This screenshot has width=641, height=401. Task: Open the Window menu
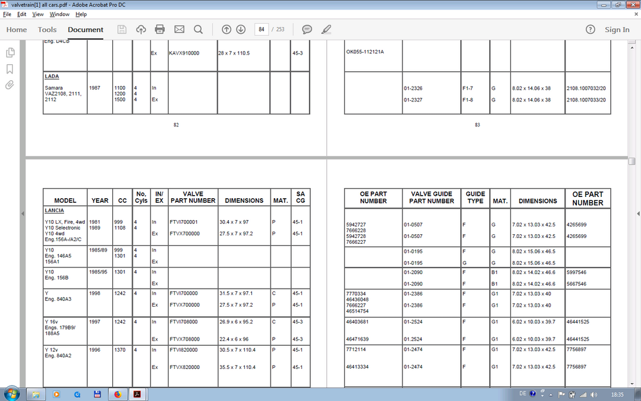point(59,14)
